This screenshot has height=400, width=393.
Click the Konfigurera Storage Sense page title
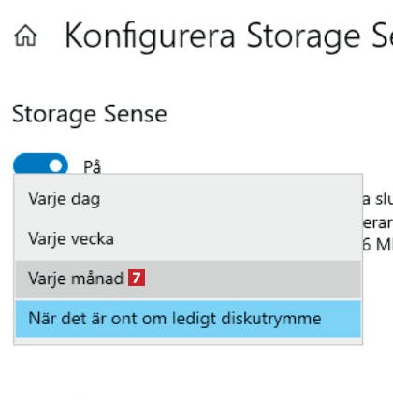coord(228,36)
